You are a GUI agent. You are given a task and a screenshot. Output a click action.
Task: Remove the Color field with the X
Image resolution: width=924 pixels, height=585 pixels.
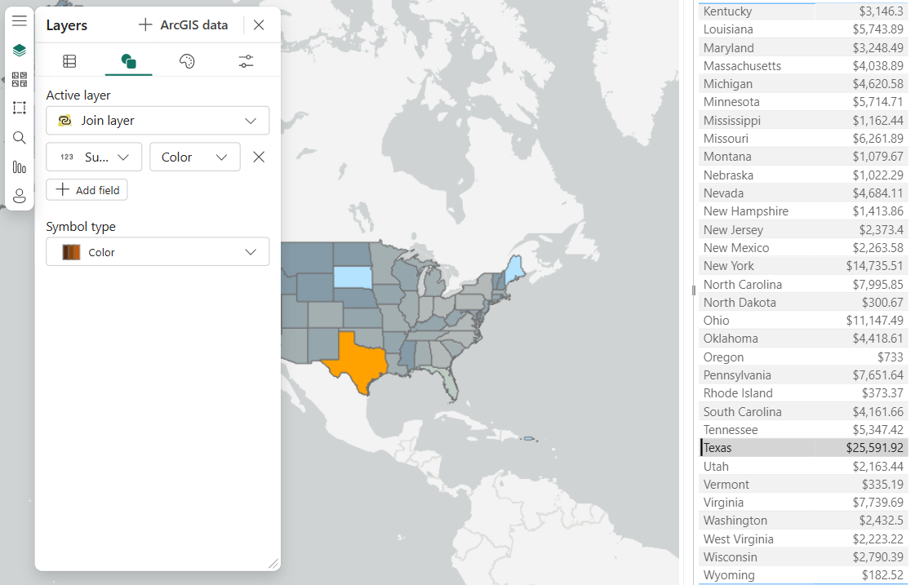click(x=259, y=157)
